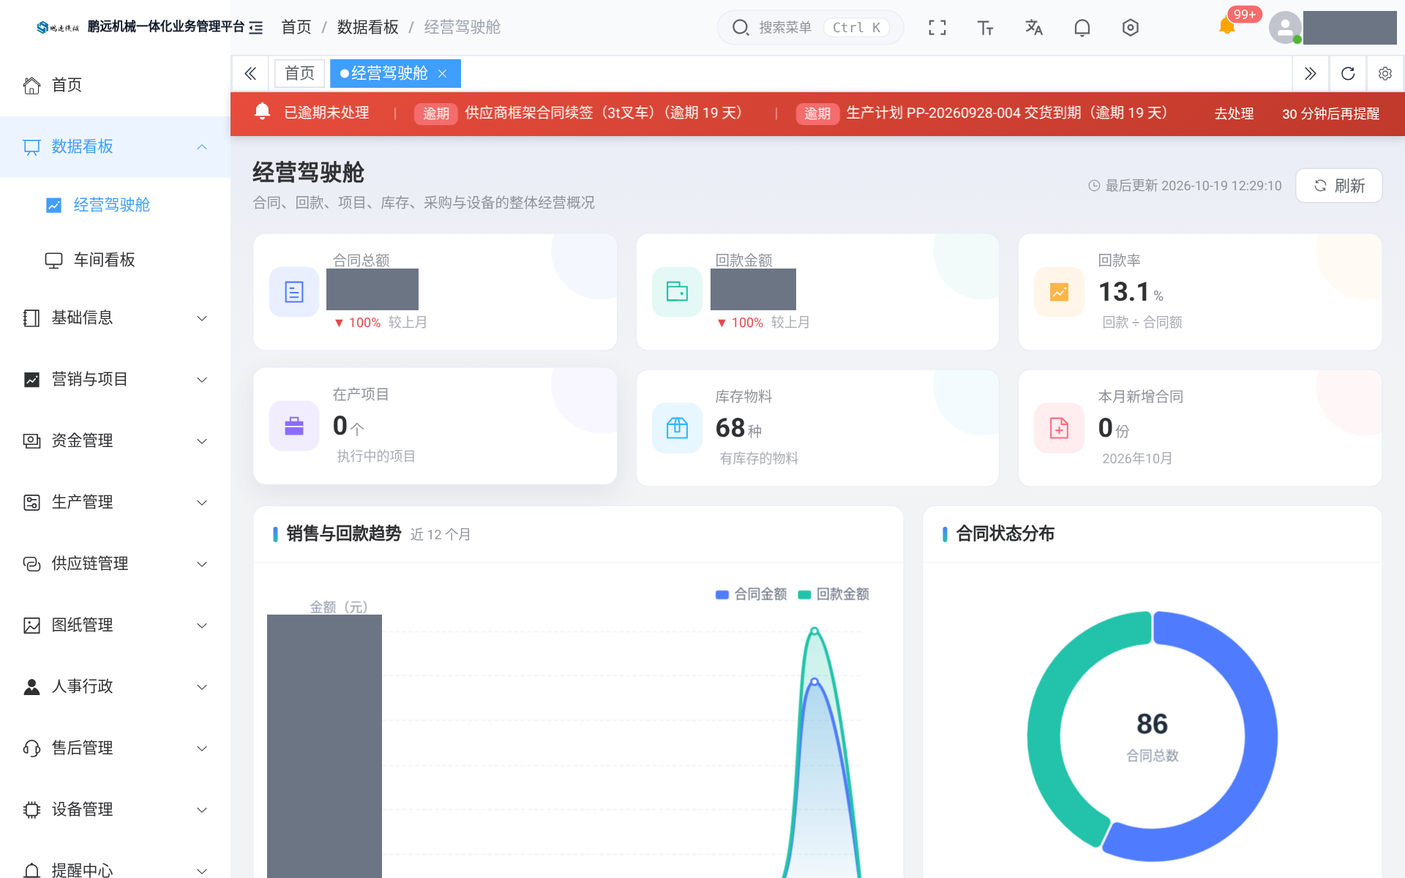Open tab bar gear settings
The height and width of the screenshot is (878, 1405).
(1385, 73)
